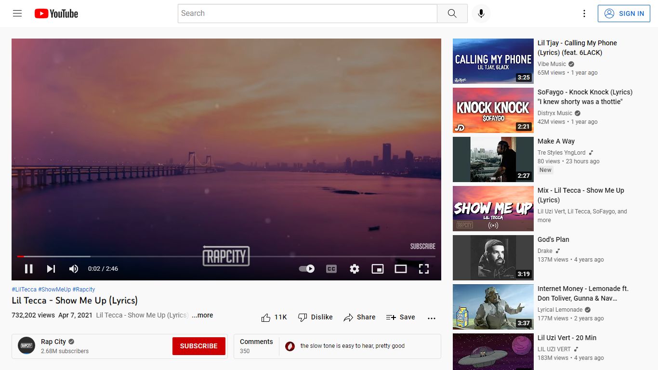Click LIL UZI VERT channel name
The height and width of the screenshot is (370, 658).
pyautogui.click(x=554, y=349)
